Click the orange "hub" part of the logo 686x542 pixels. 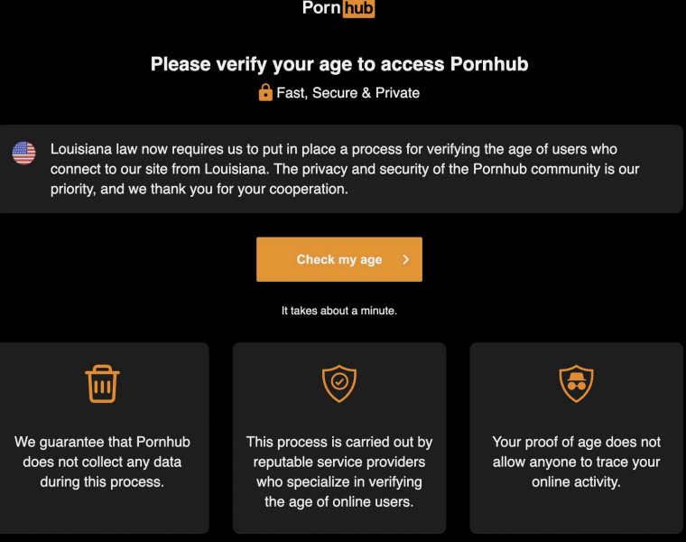pos(358,8)
